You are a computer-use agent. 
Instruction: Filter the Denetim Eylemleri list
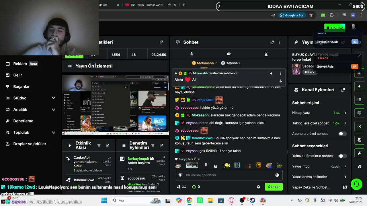pos(153,145)
